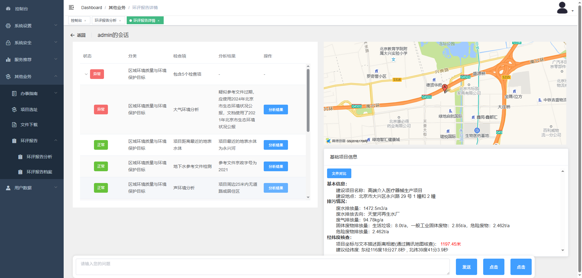Select the 文件下载 document icon
This screenshot has width=582, height=278.
[14, 125]
